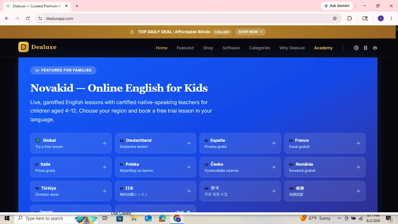Viewport: 398px width, 224px height.
Task: Open the Bloglovin B icon in header
Action: tap(366, 48)
